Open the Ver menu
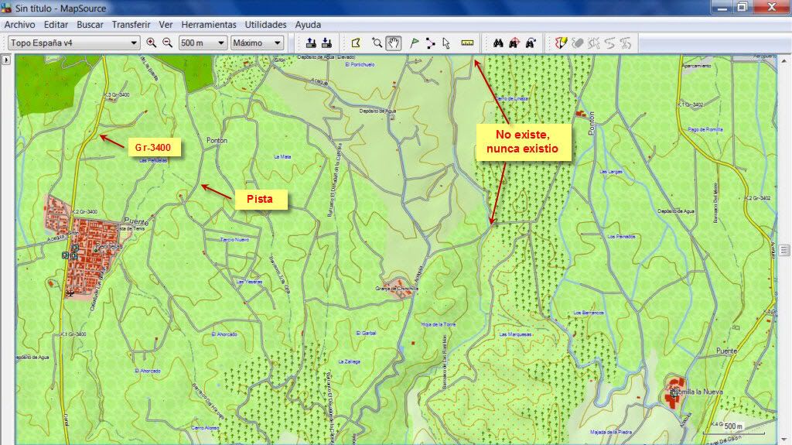Viewport: 792px width, 445px height. [166, 24]
